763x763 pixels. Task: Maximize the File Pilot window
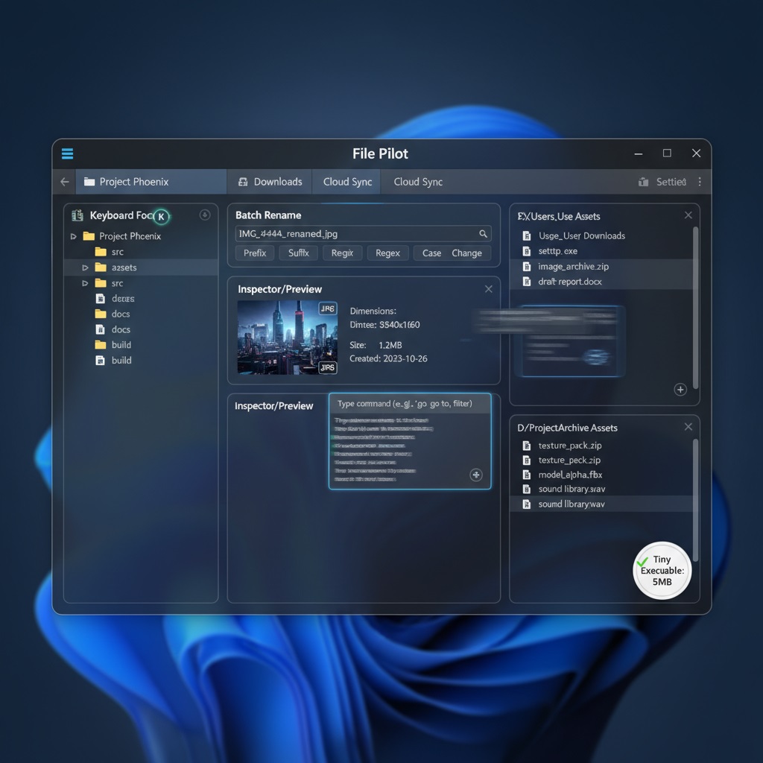[x=667, y=153]
